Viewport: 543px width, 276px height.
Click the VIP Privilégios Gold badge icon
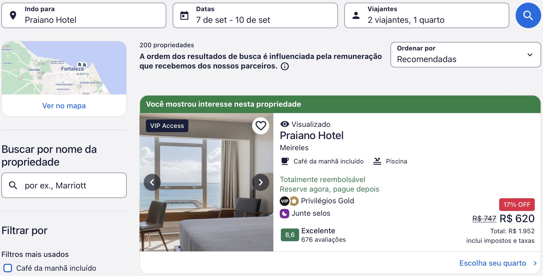(285, 201)
